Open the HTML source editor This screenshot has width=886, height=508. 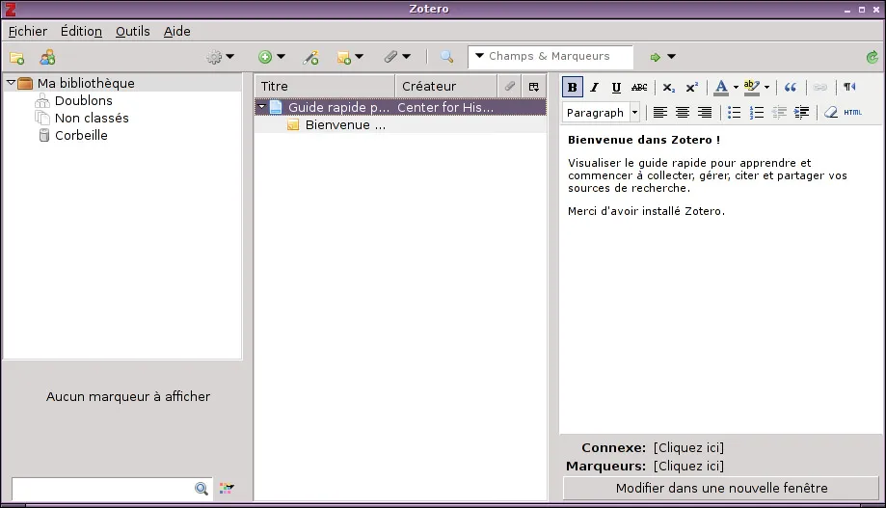(853, 113)
